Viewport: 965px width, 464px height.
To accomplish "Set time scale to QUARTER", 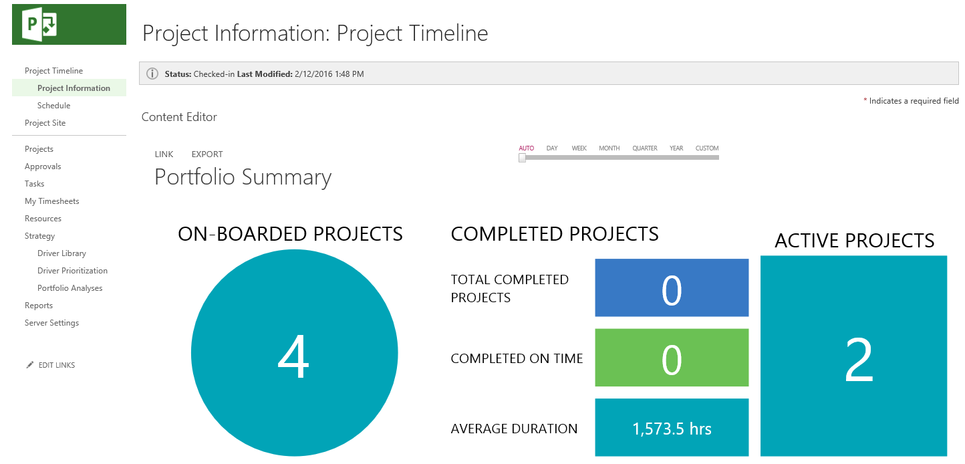I will (645, 148).
